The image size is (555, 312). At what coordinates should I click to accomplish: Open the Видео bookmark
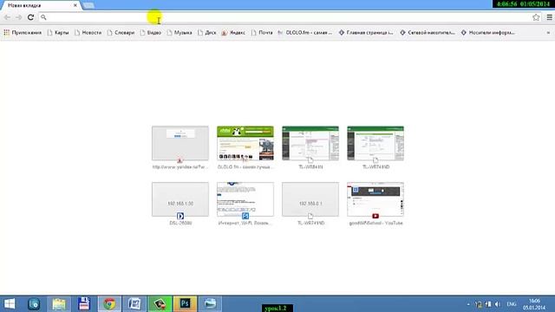point(151,33)
